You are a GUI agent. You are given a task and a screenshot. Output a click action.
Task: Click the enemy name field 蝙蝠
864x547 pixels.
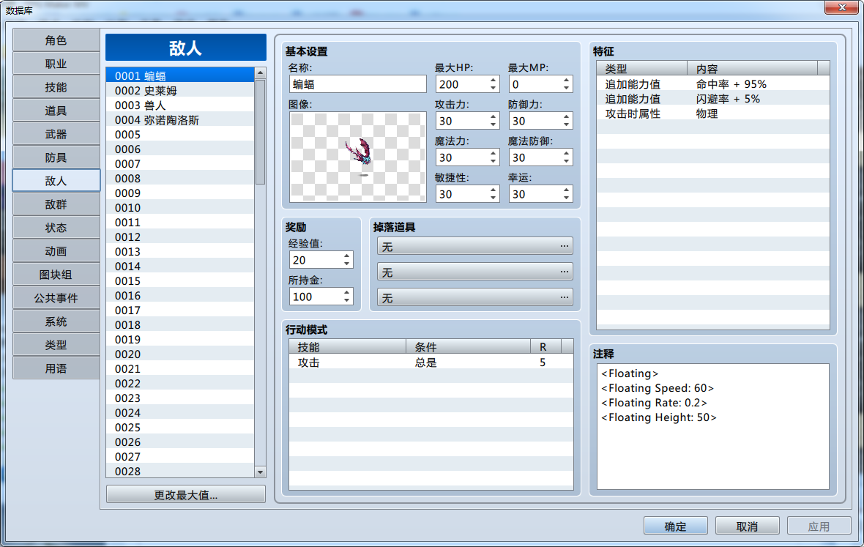click(x=357, y=84)
